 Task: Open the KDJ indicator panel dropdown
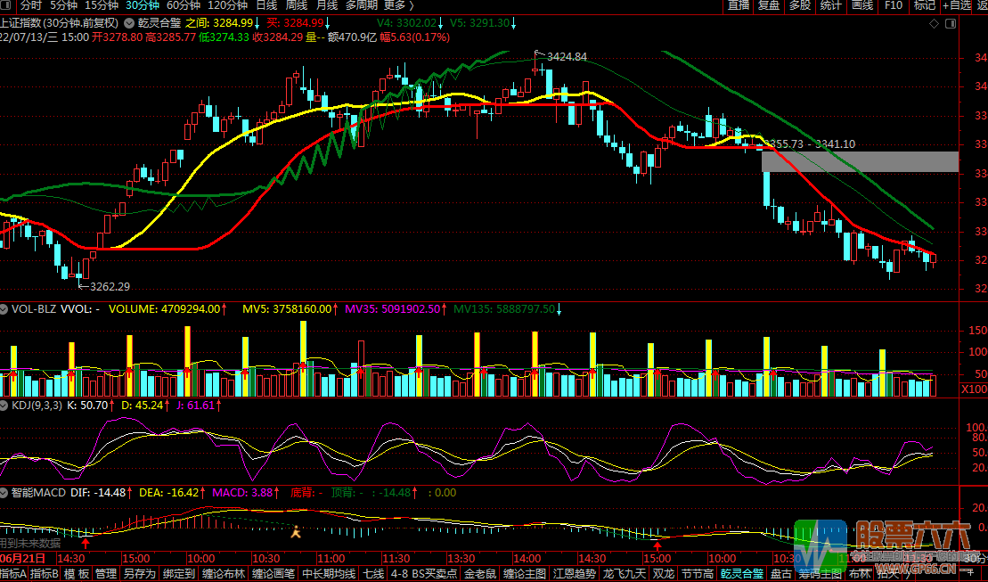[5, 405]
